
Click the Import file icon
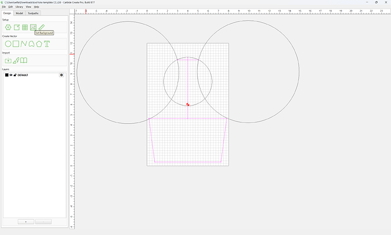[x=8, y=60]
